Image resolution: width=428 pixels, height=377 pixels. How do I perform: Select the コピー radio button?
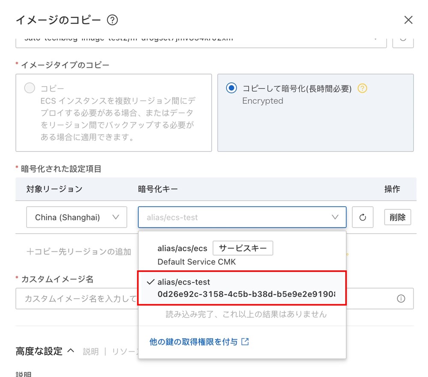pos(29,88)
